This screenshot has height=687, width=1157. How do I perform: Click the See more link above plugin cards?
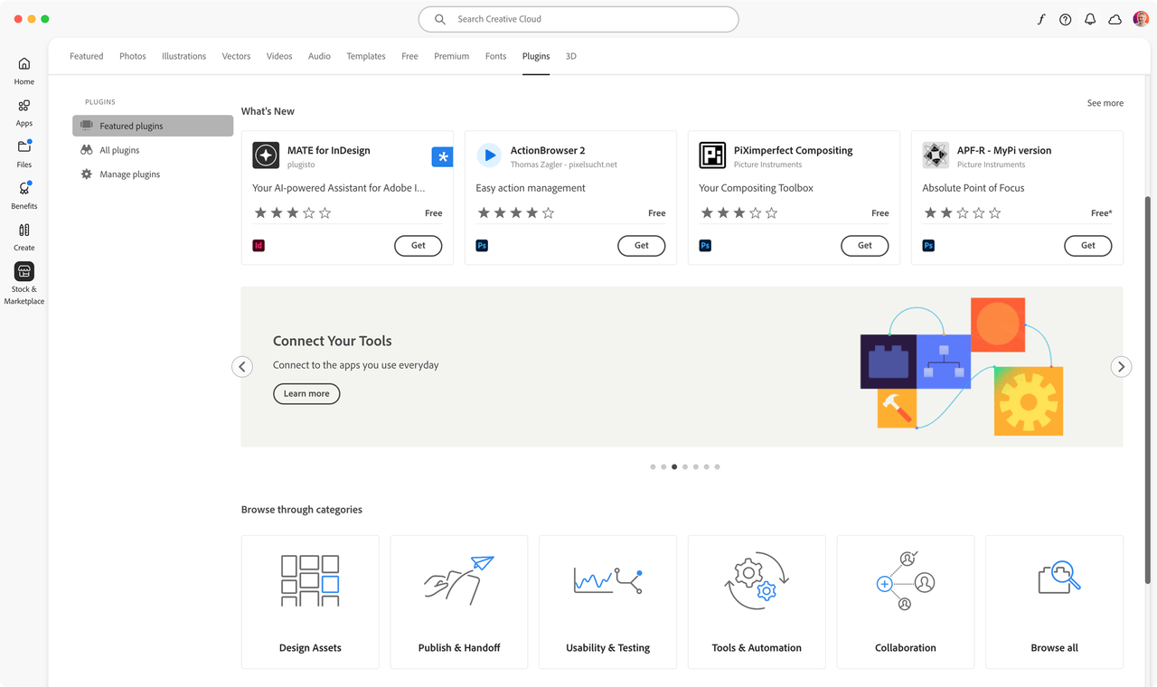click(1105, 103)
